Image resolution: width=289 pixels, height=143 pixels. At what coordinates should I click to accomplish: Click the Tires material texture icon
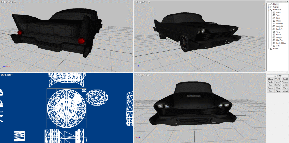[274, 32]
